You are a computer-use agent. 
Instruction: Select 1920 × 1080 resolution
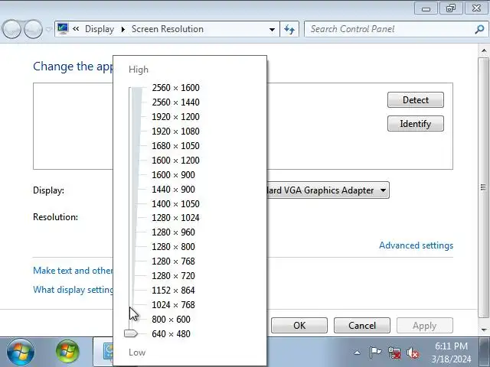[x=175, y=132]
